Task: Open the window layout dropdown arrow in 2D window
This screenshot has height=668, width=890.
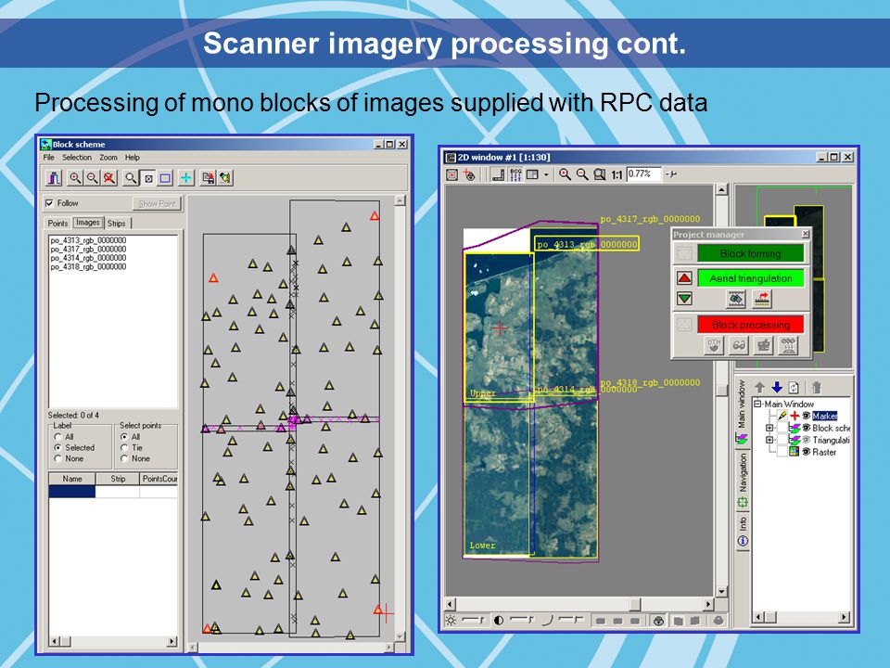Action: [x=546, y=174]
